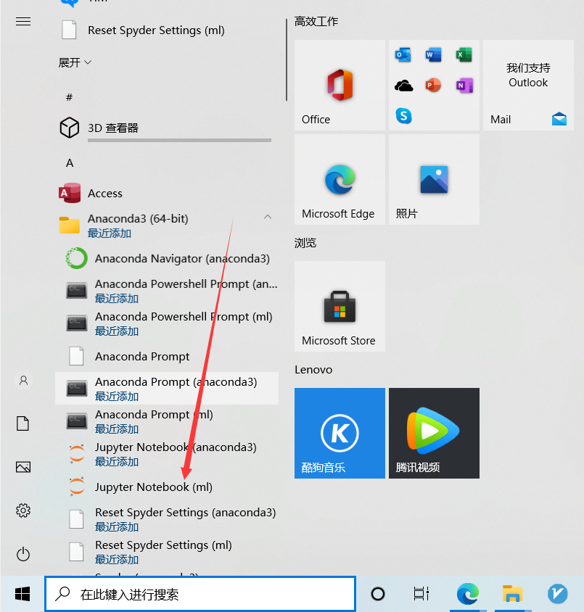Open Anaconda Prompt (ml)
Viewport: 584px width, 612px height.
[x=166, y=421]
